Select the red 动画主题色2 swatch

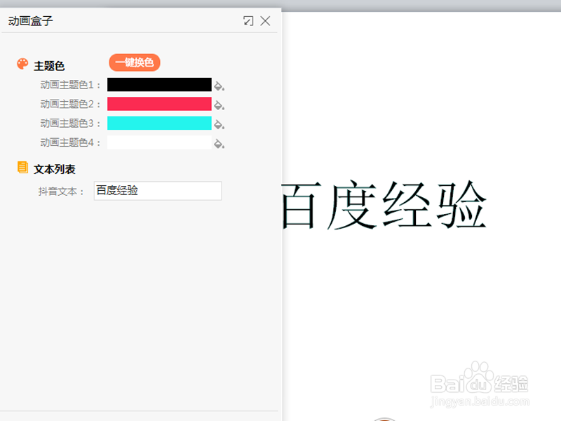tap(159, 104)
